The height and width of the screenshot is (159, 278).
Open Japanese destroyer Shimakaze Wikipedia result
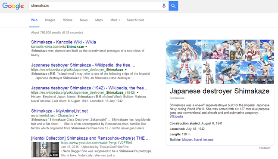pyautogui.click(x=83, y=65)
